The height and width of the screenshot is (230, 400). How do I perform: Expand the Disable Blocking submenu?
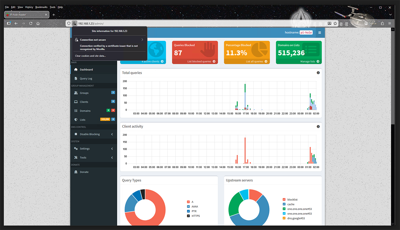(x=112, y=134)
